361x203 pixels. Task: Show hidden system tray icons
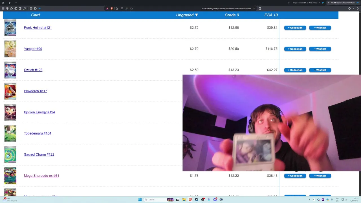(x=309, y=200)
